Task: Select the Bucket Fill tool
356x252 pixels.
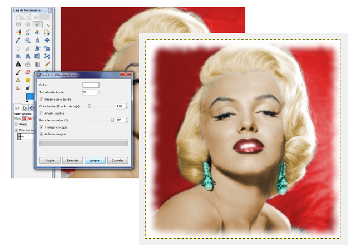Action: coord(28,64)
